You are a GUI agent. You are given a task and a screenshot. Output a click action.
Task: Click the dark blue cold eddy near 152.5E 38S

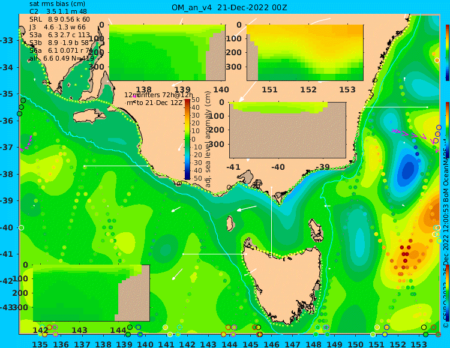tap(408, 170)
